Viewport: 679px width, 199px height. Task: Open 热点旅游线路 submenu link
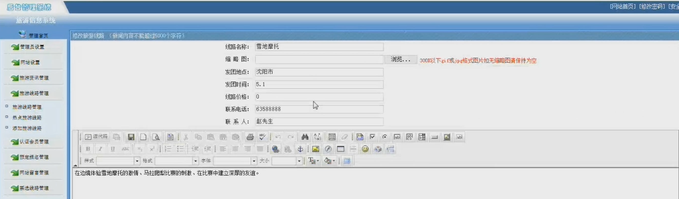click(x=27, y=117)
